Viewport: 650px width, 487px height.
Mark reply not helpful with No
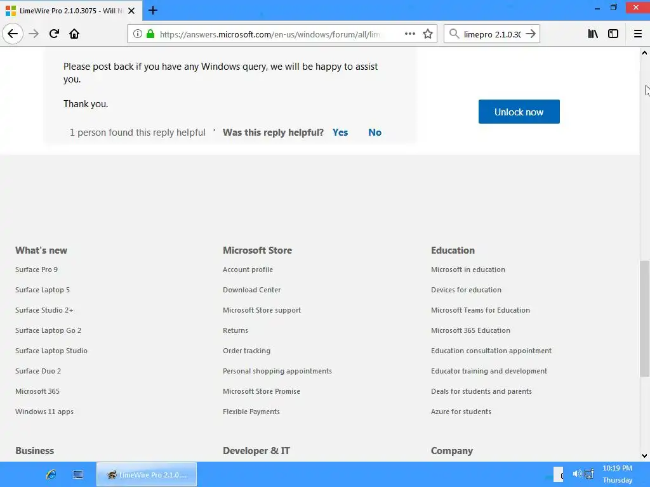pyautogui.click(x=375, y=133)
